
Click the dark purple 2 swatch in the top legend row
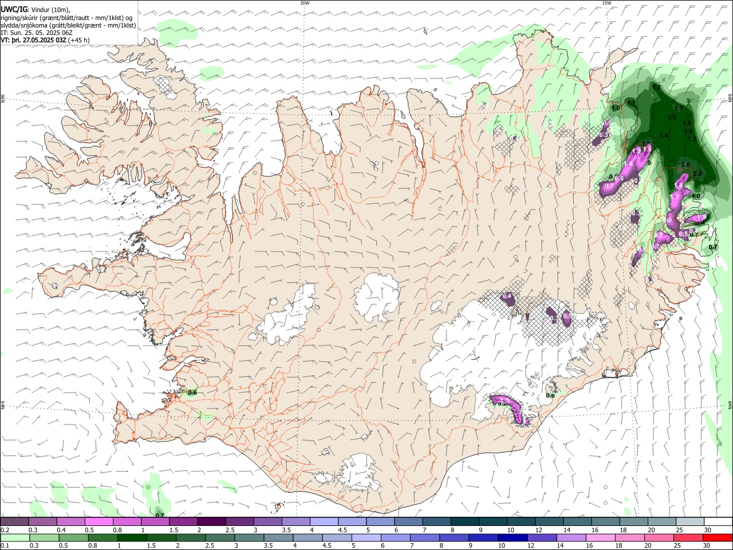click(212, 521)
